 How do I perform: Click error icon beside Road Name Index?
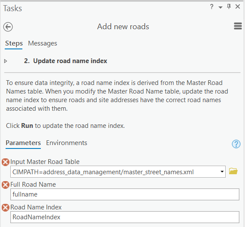(6, 208)
